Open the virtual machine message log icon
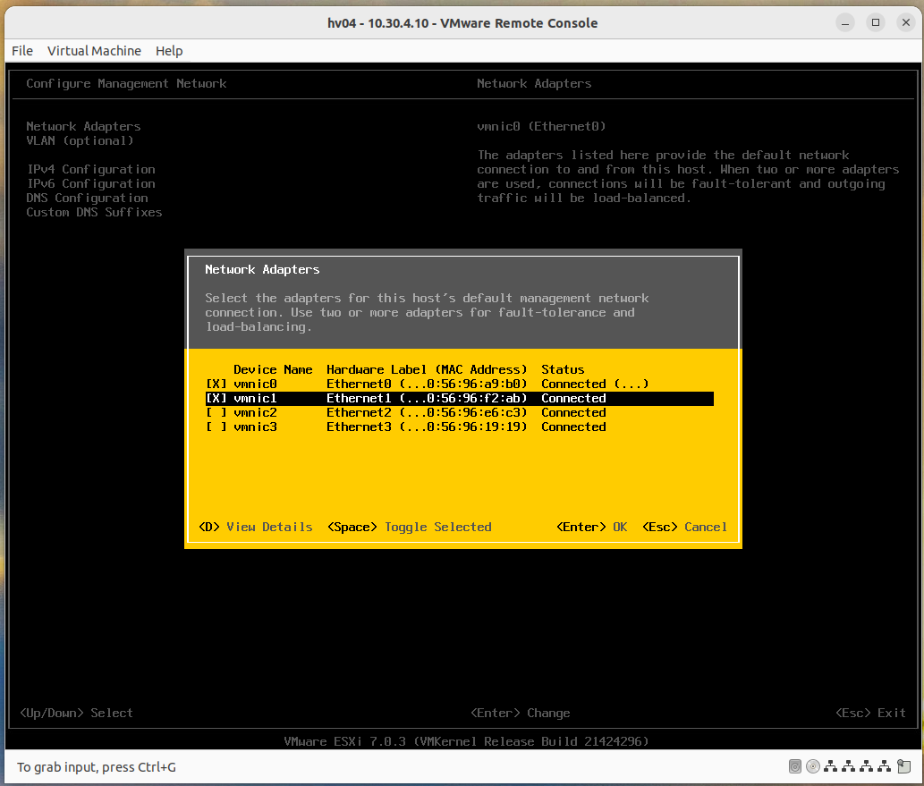The image size is (924, 786). point(903,766)
